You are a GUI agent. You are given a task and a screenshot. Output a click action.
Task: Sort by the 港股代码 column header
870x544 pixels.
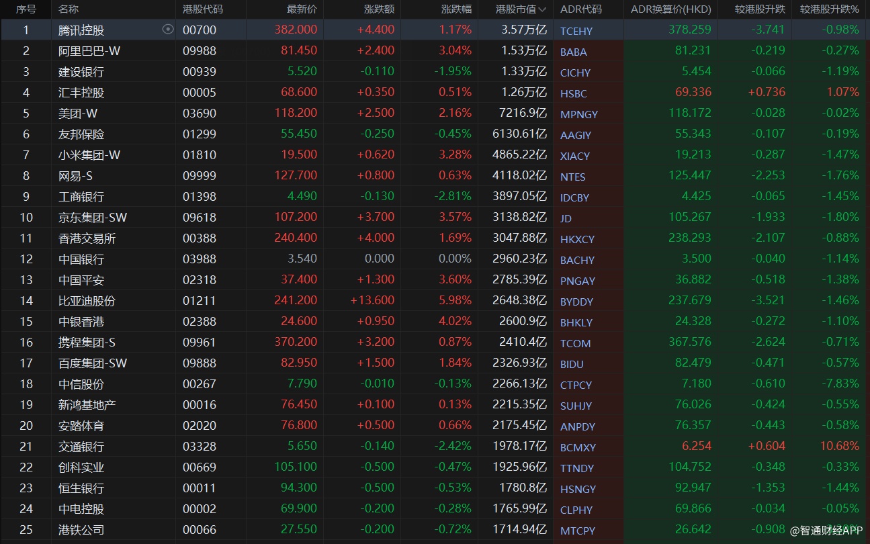click(203, 9)
